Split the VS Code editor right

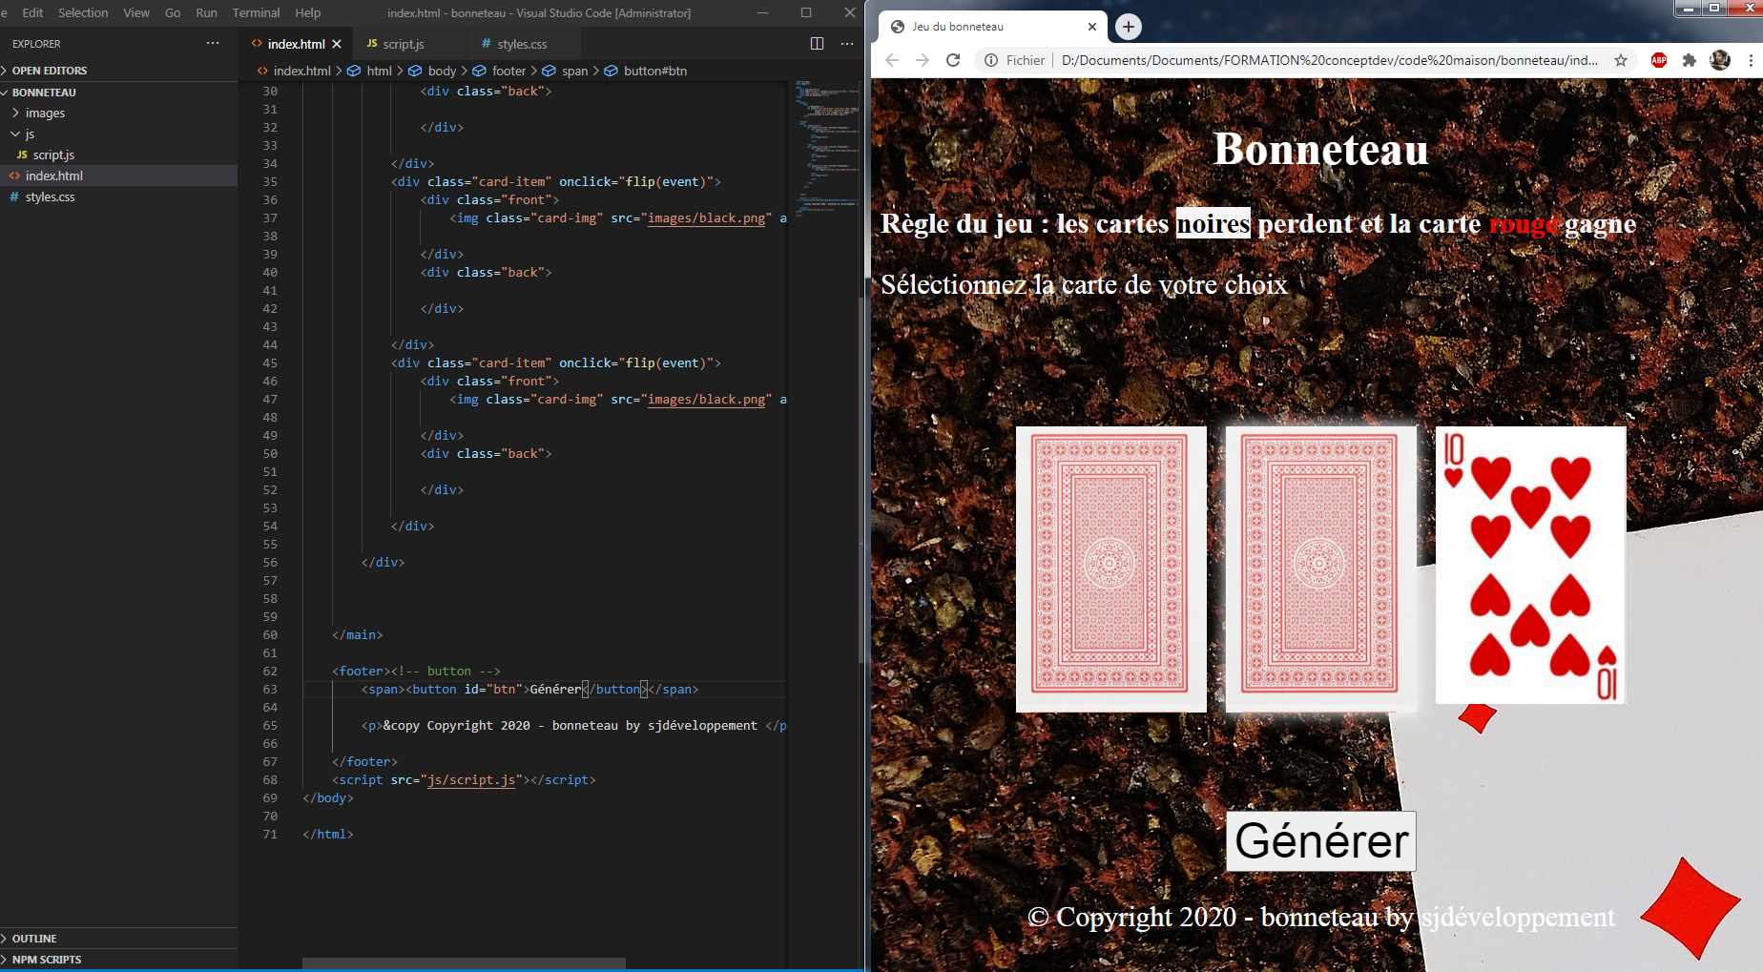817,44
